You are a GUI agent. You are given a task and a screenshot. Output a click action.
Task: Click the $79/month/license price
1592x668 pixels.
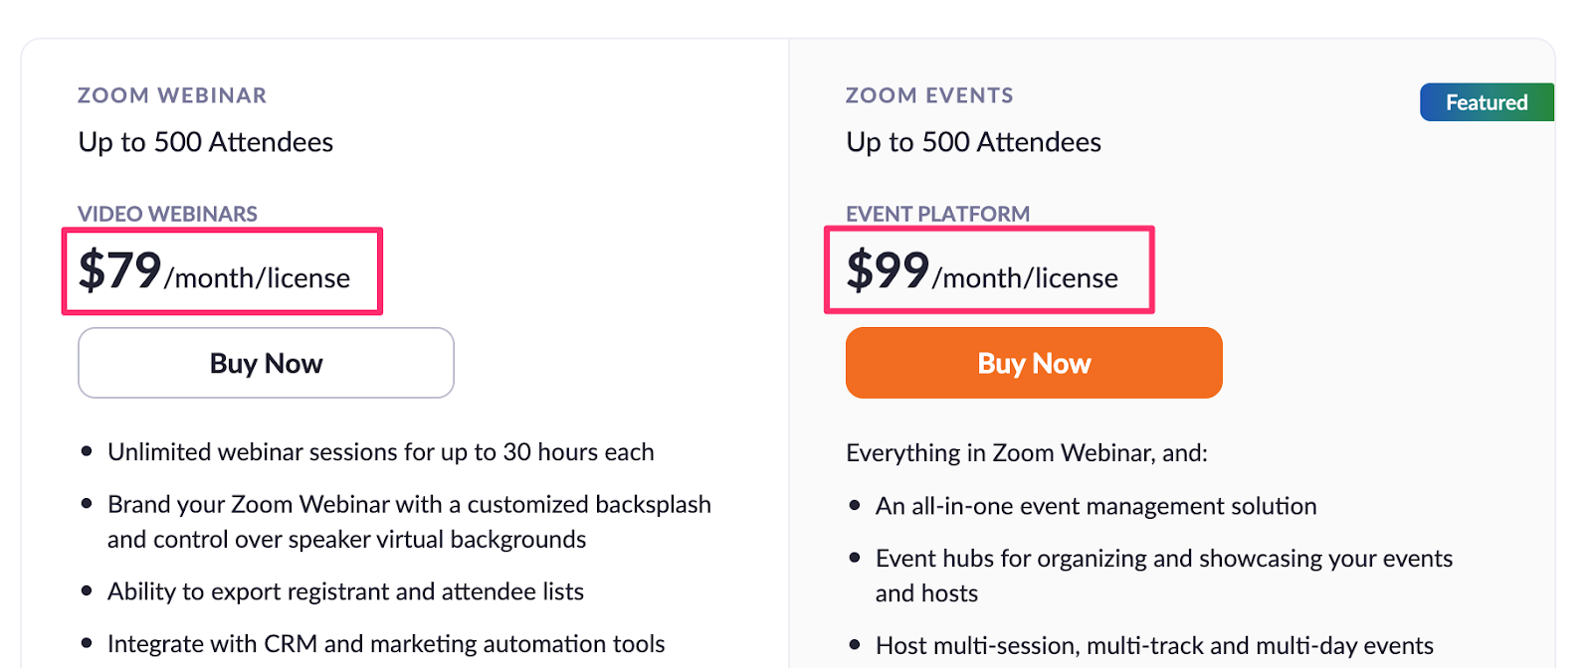(215, 271)
